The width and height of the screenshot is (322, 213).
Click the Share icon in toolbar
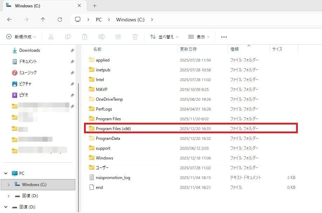tap(118, 37)
